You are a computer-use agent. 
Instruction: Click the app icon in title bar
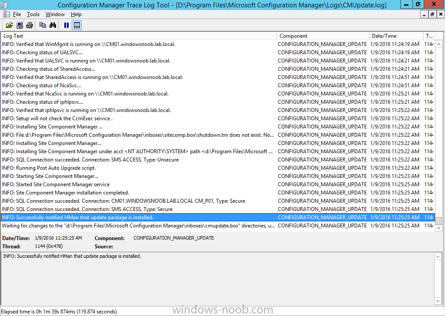pos(4,5)
